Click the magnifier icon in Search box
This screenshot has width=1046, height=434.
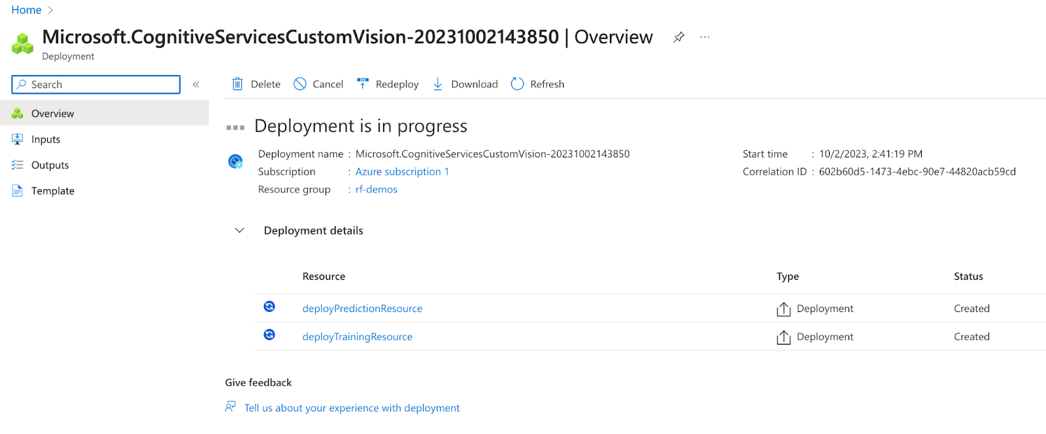pyautogui.click(x=22, y=84)
